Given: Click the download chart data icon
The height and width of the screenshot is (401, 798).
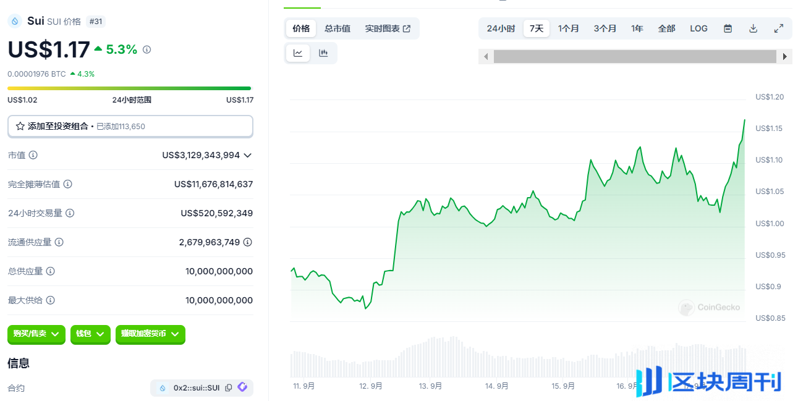Looking at the screenshot, I should (753, 28).
